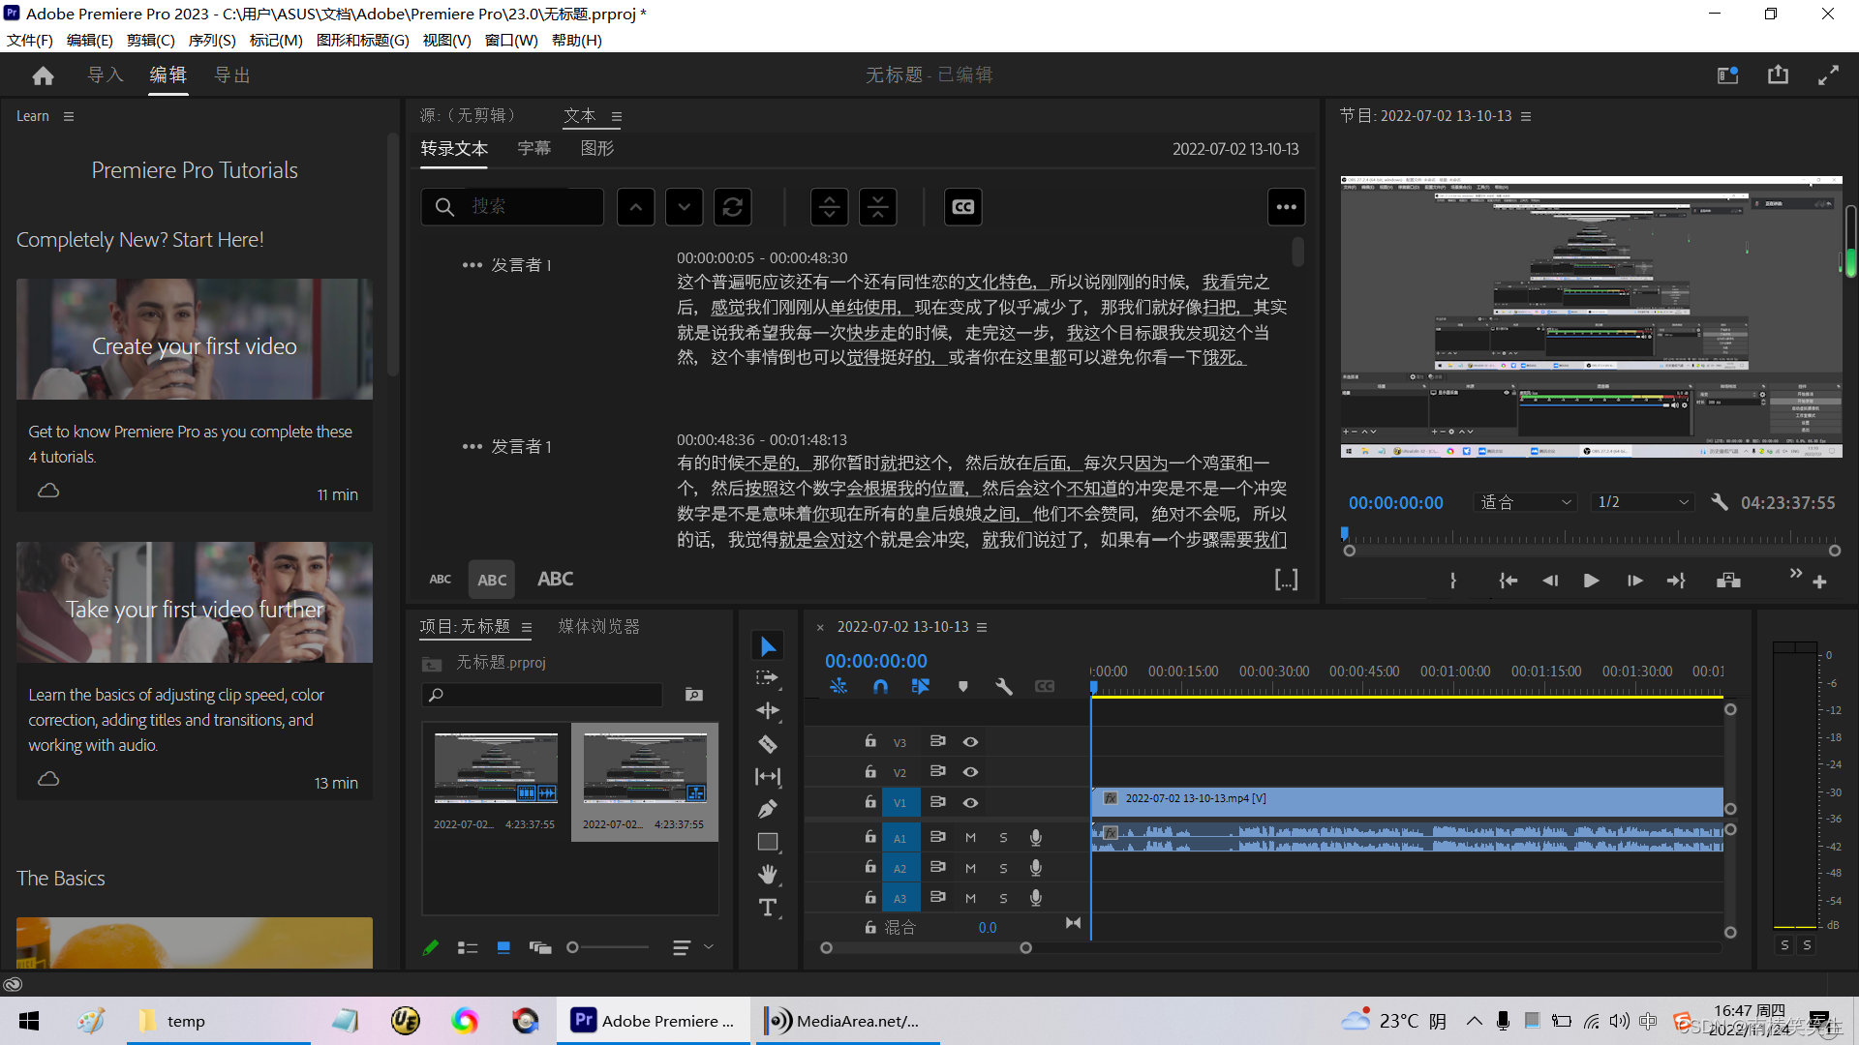1859x1045 pixels.
Task: Toggle V2 track output eye
Action: point(970,772)
